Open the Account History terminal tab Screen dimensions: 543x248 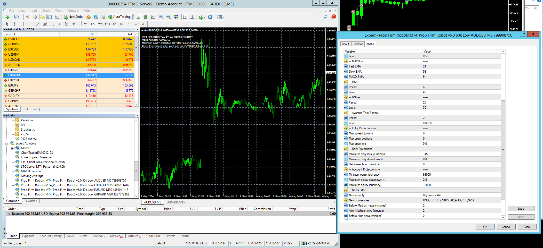coord(51,236)
